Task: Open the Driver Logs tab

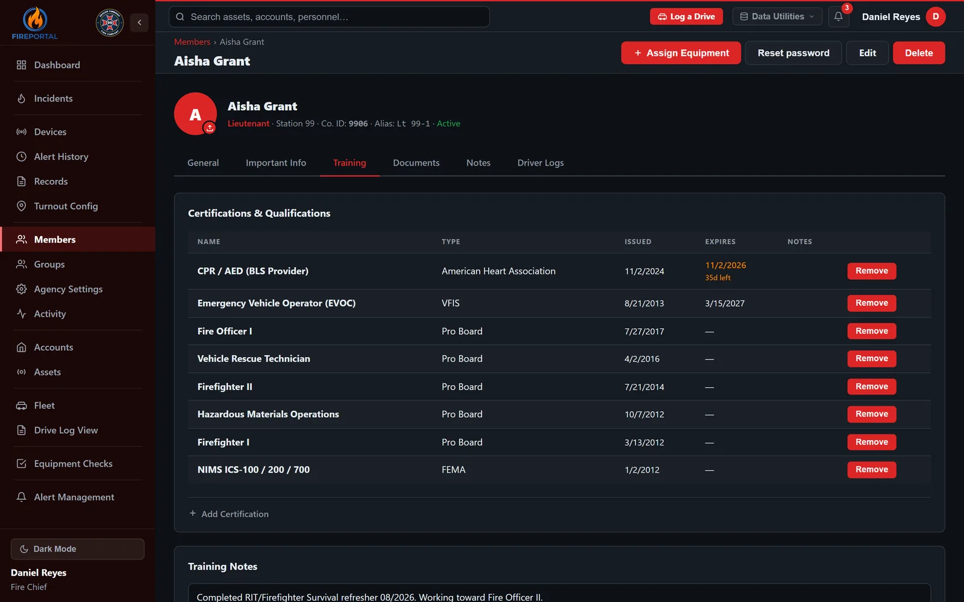Action: (x=540, y=163)
